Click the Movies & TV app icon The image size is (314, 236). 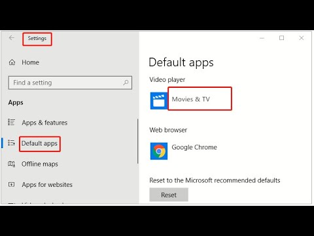pyautogui.click(x=159, y=101)
